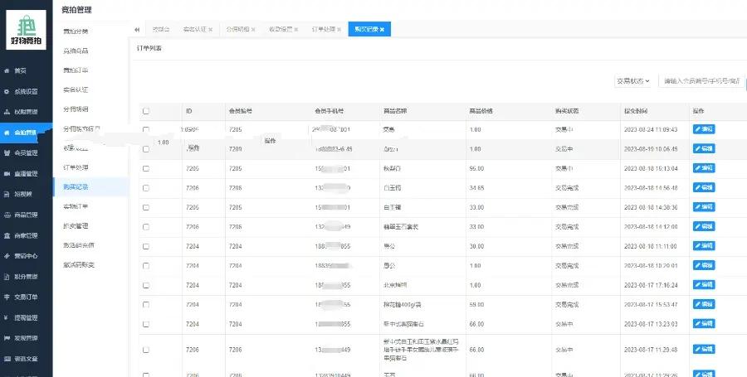The image size is (747, 377).
Task: Click the icon beside 商品管理
Action: tap(7, 215)
